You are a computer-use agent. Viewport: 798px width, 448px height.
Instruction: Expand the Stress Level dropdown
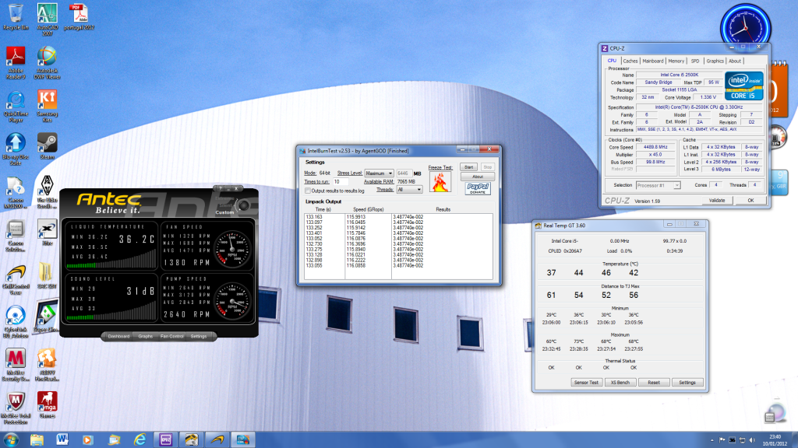click(379, 173)
